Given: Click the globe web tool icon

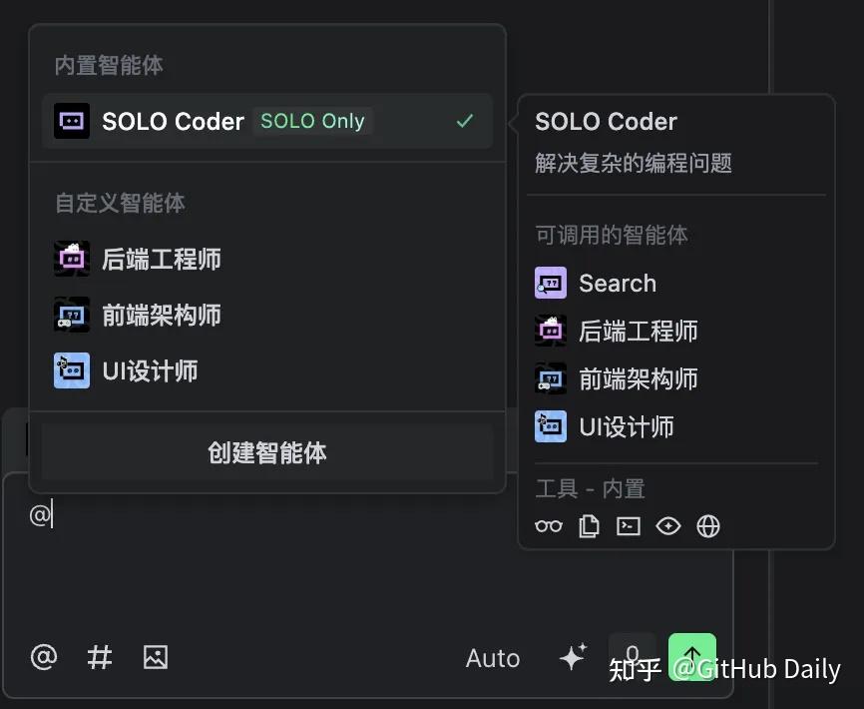Looking at the screenshot, I should point(708,526).
